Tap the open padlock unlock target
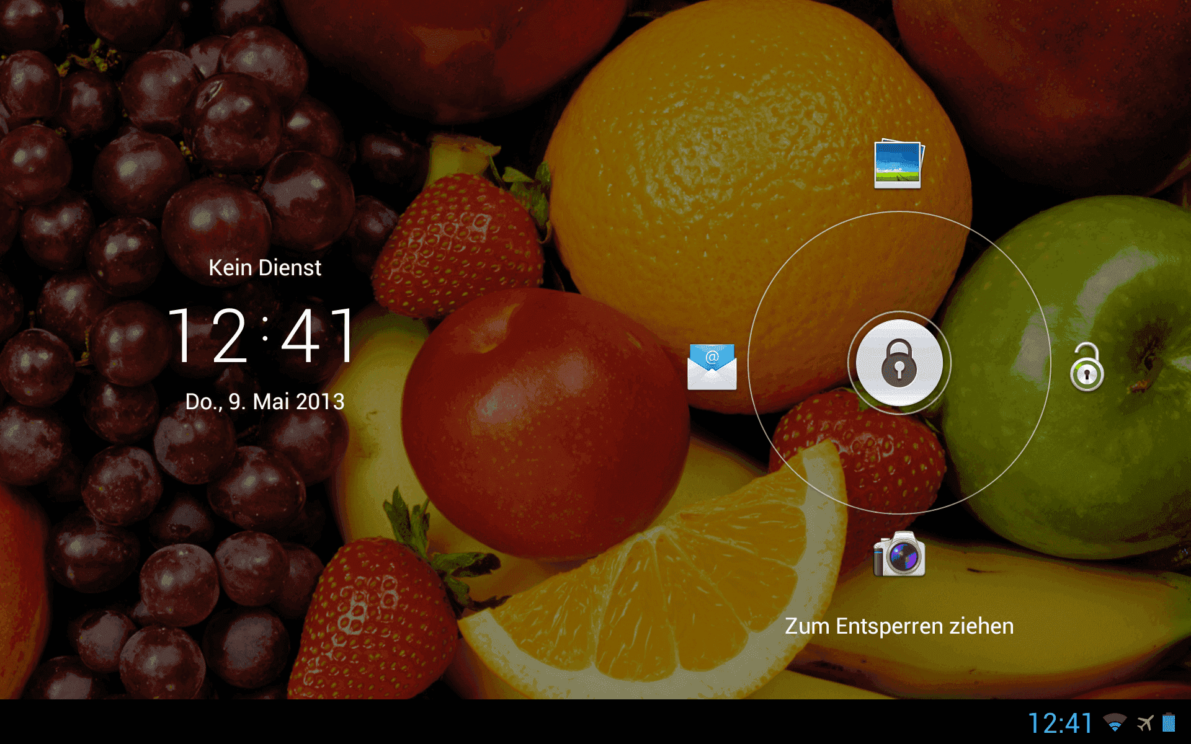1191x744 pixels. point(1087,367)
